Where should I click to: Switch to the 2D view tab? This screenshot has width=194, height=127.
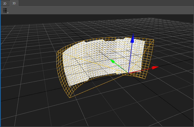[5, 3]
